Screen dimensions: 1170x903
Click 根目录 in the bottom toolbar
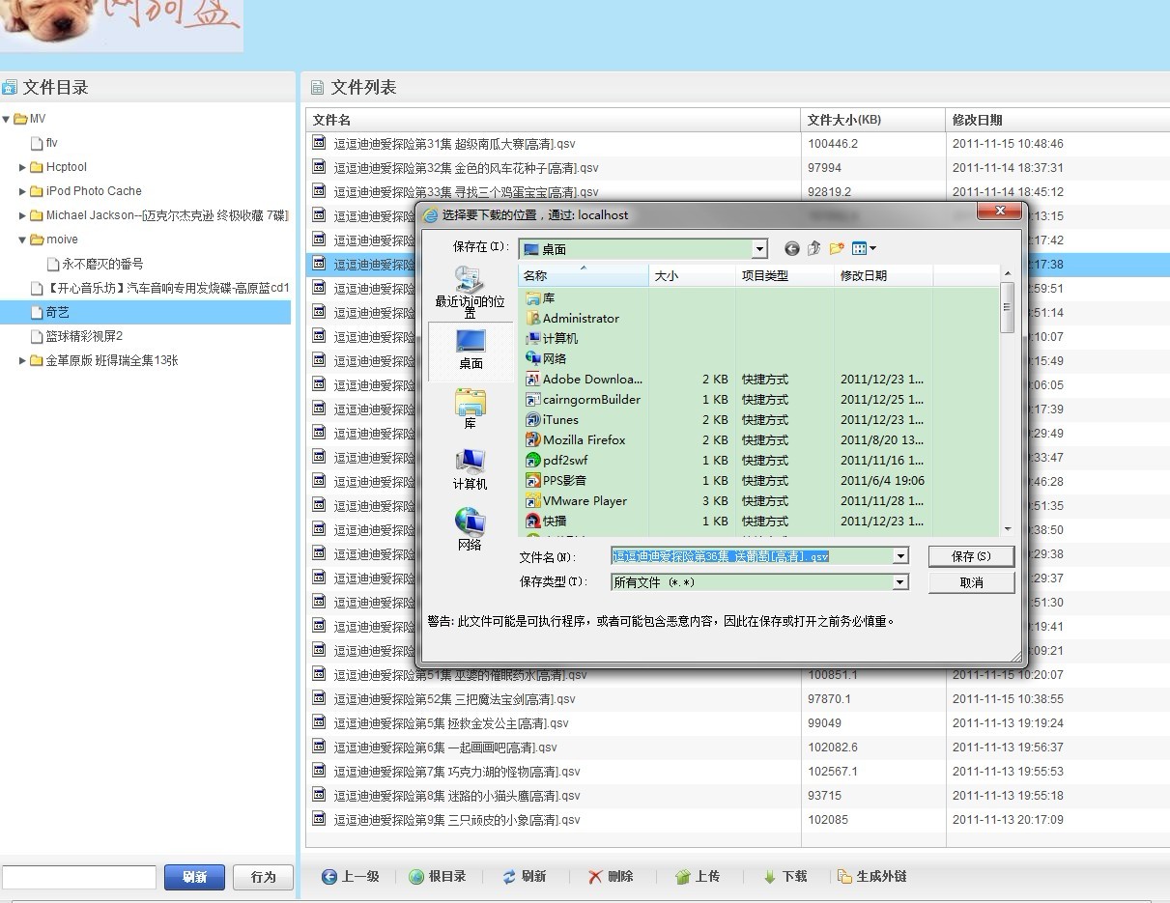pos(438,877)
